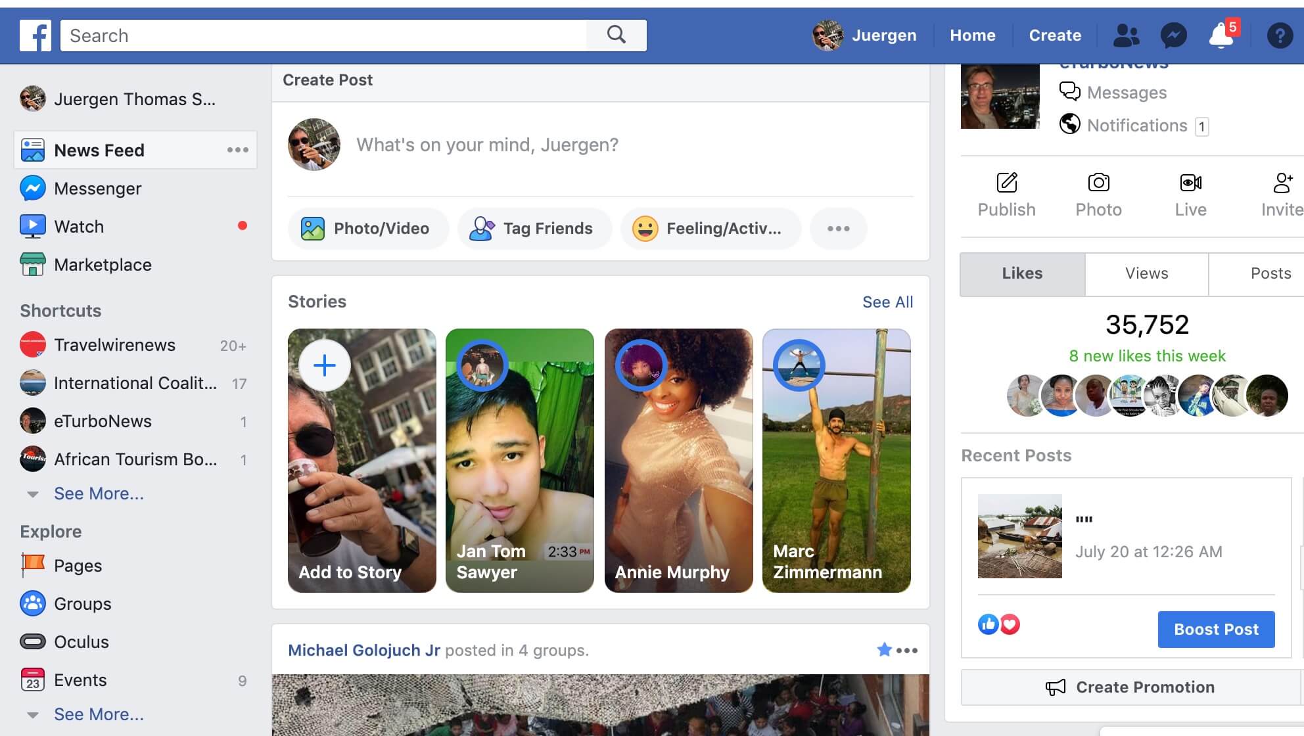The height and width of the screenshot is (736, 1304).
Task: Click the Marketplace icon in sidebar
Action: [33, 264]
